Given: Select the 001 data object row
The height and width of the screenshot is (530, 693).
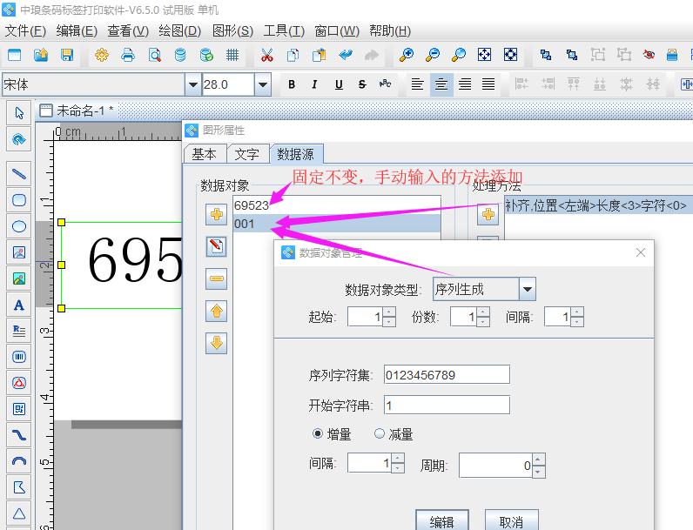Looking at the screenshot, I should tap(337, 224).
